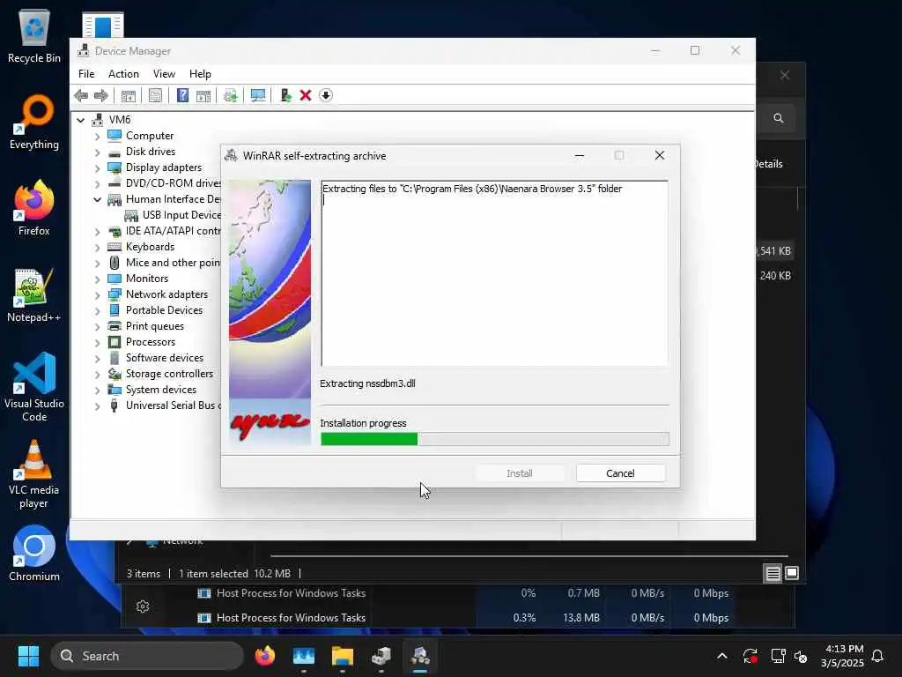The image size is (902, 677).
Task: Click the blue Help question-mark toolbar icon
Action: coord(182,95)
